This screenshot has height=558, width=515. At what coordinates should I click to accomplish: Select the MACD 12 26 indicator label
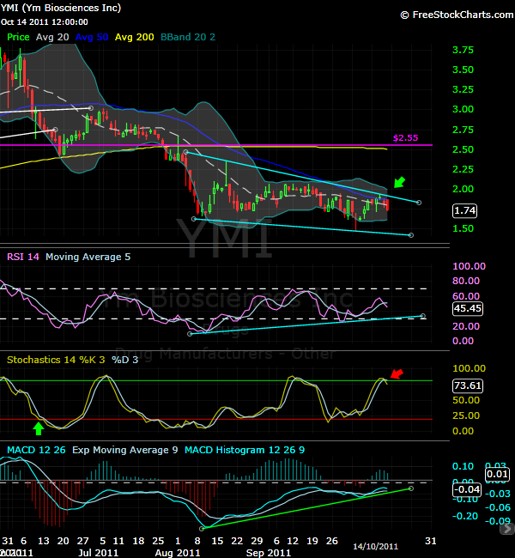(36, 450)
